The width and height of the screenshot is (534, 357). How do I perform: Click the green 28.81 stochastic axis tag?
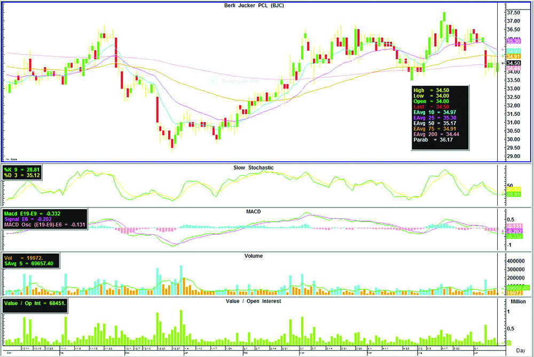pyautogui.click(x=514, y=194)
